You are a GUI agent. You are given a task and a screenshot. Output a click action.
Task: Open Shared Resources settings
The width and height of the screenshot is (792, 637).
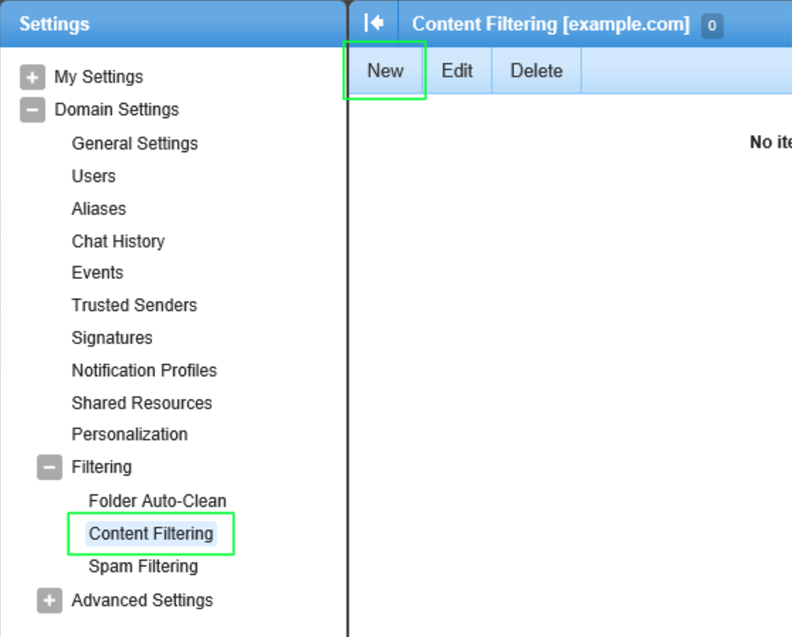[x=141, y=403]
